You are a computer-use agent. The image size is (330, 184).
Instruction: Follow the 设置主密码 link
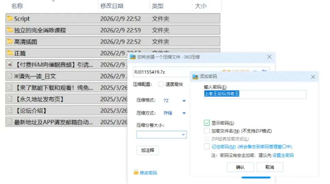(x=283, y=155)
